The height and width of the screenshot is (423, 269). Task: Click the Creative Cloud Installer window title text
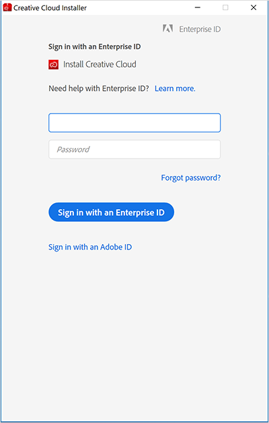coord(50,8)
